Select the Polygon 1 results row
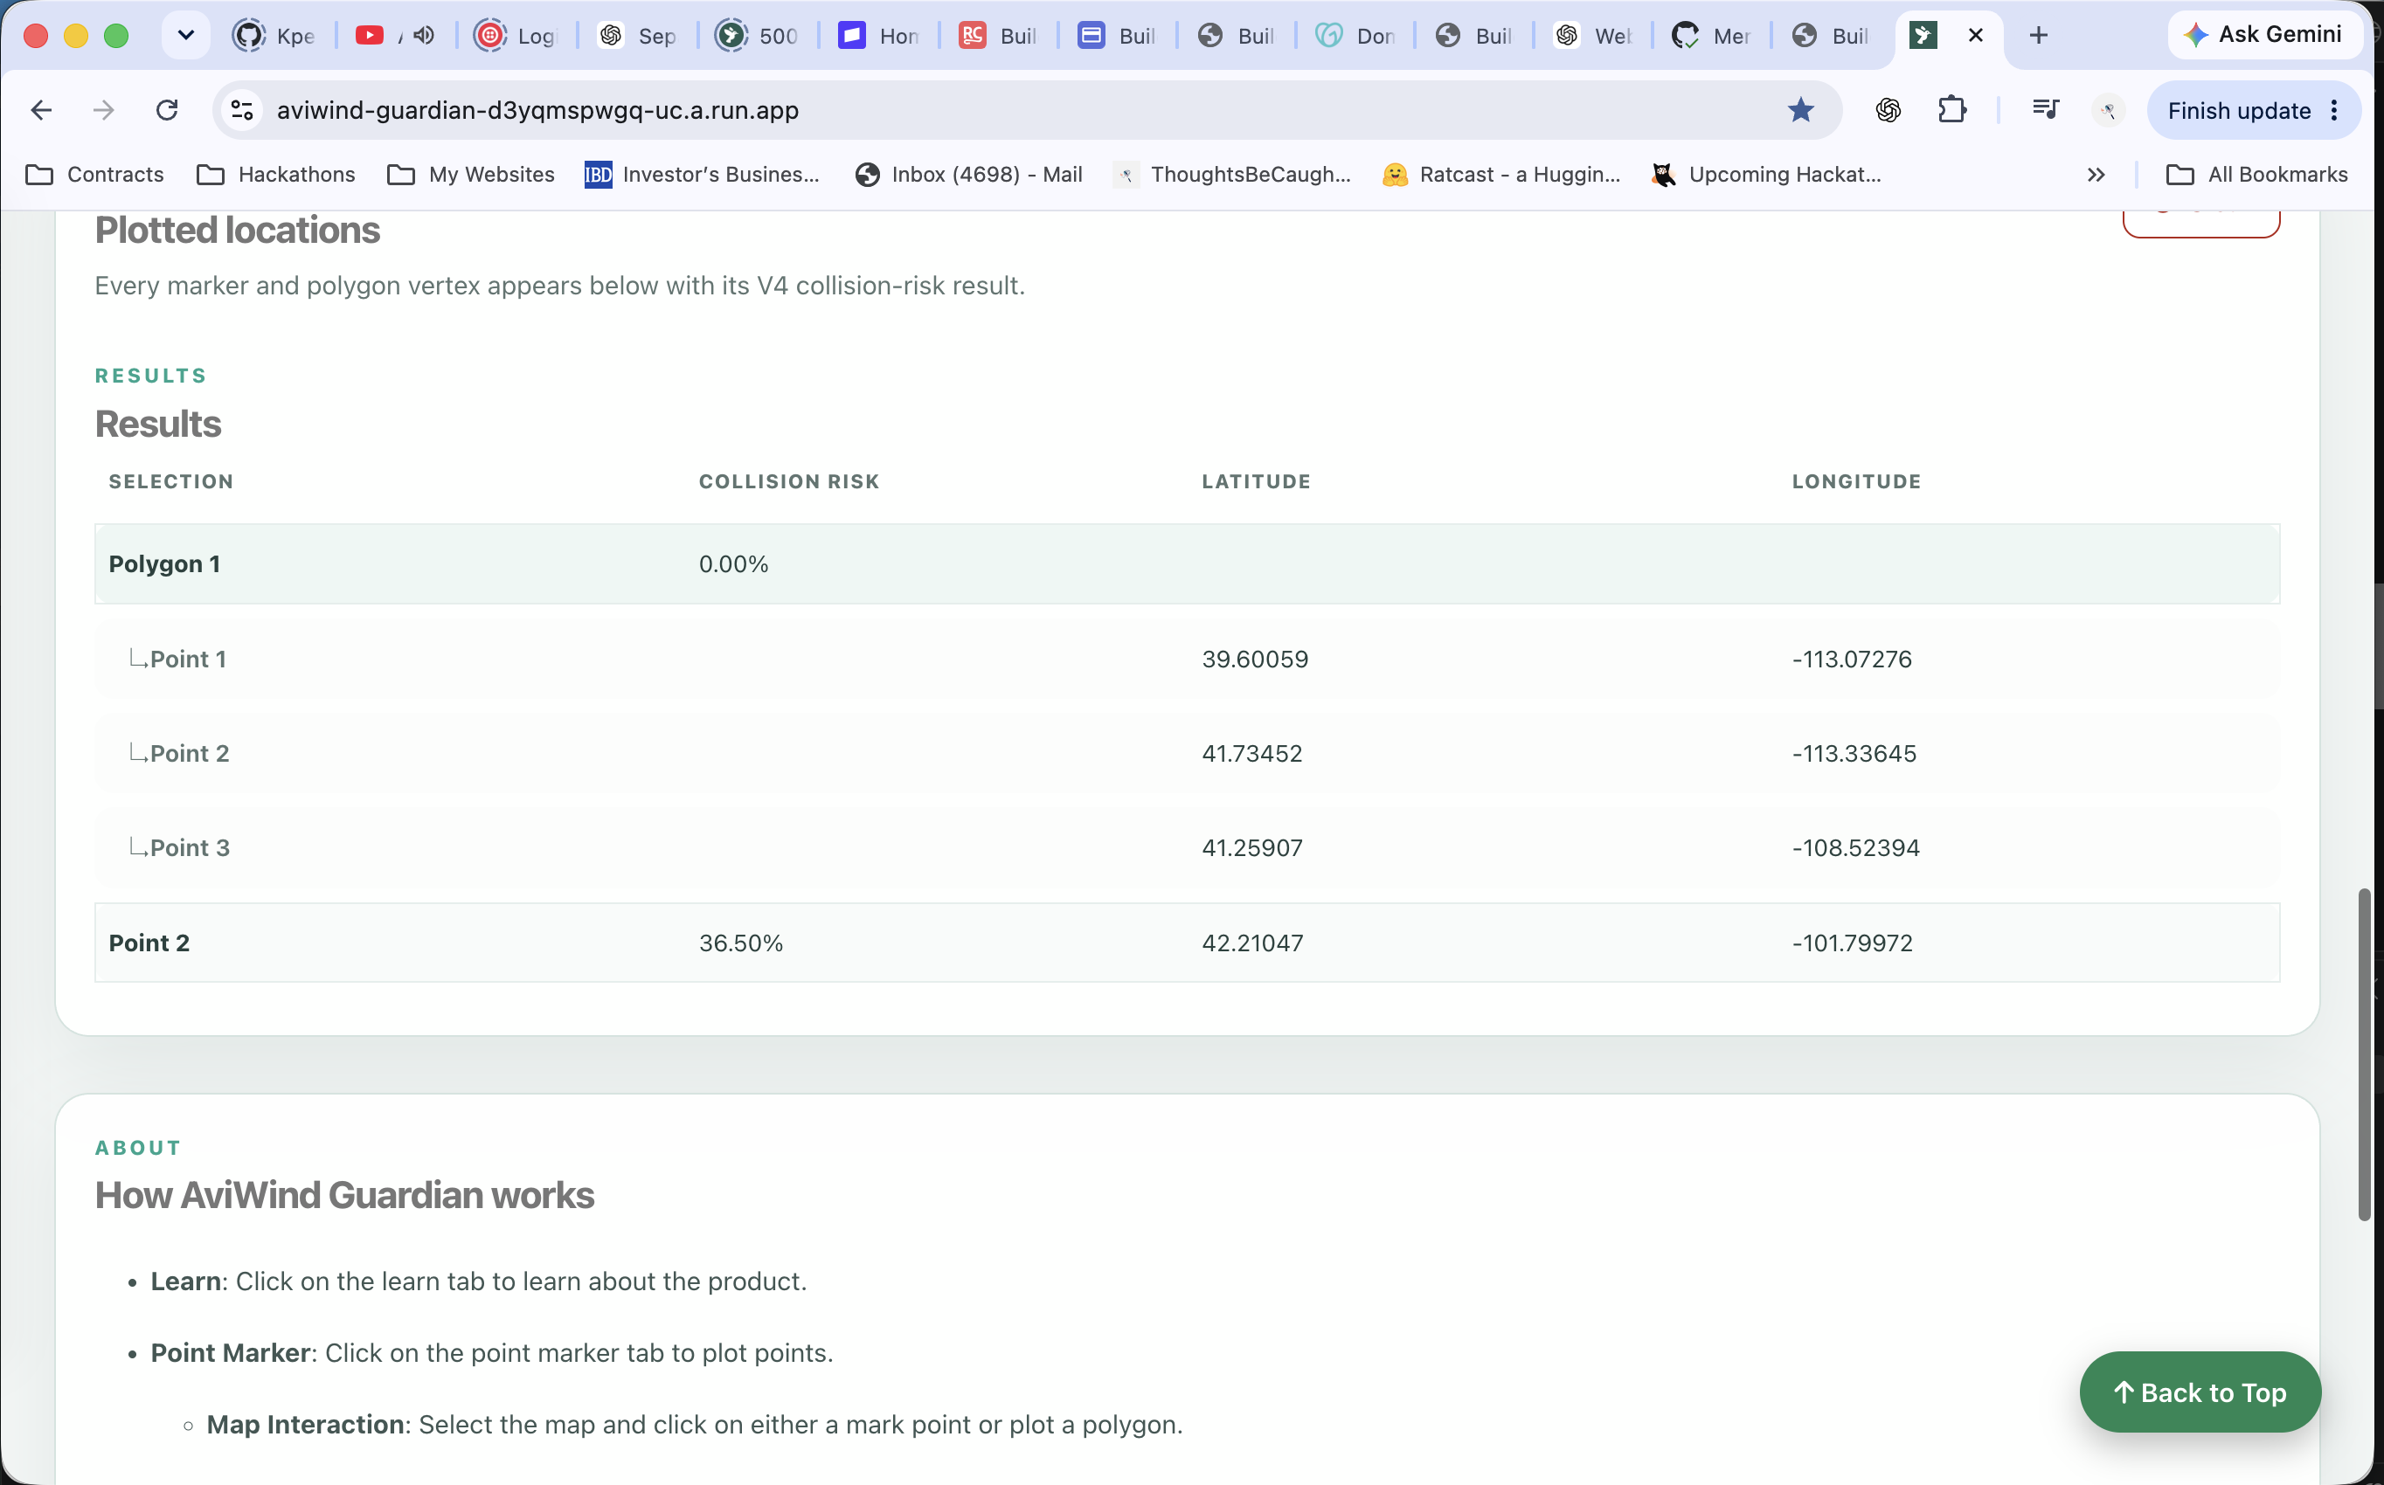Viewport: 2384px width, 1485px height. (1187, 563)
